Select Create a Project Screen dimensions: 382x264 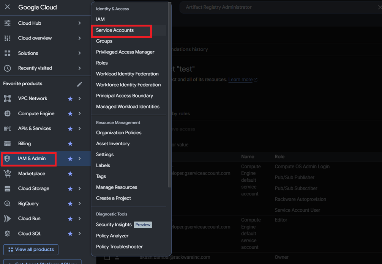[113, 198]
